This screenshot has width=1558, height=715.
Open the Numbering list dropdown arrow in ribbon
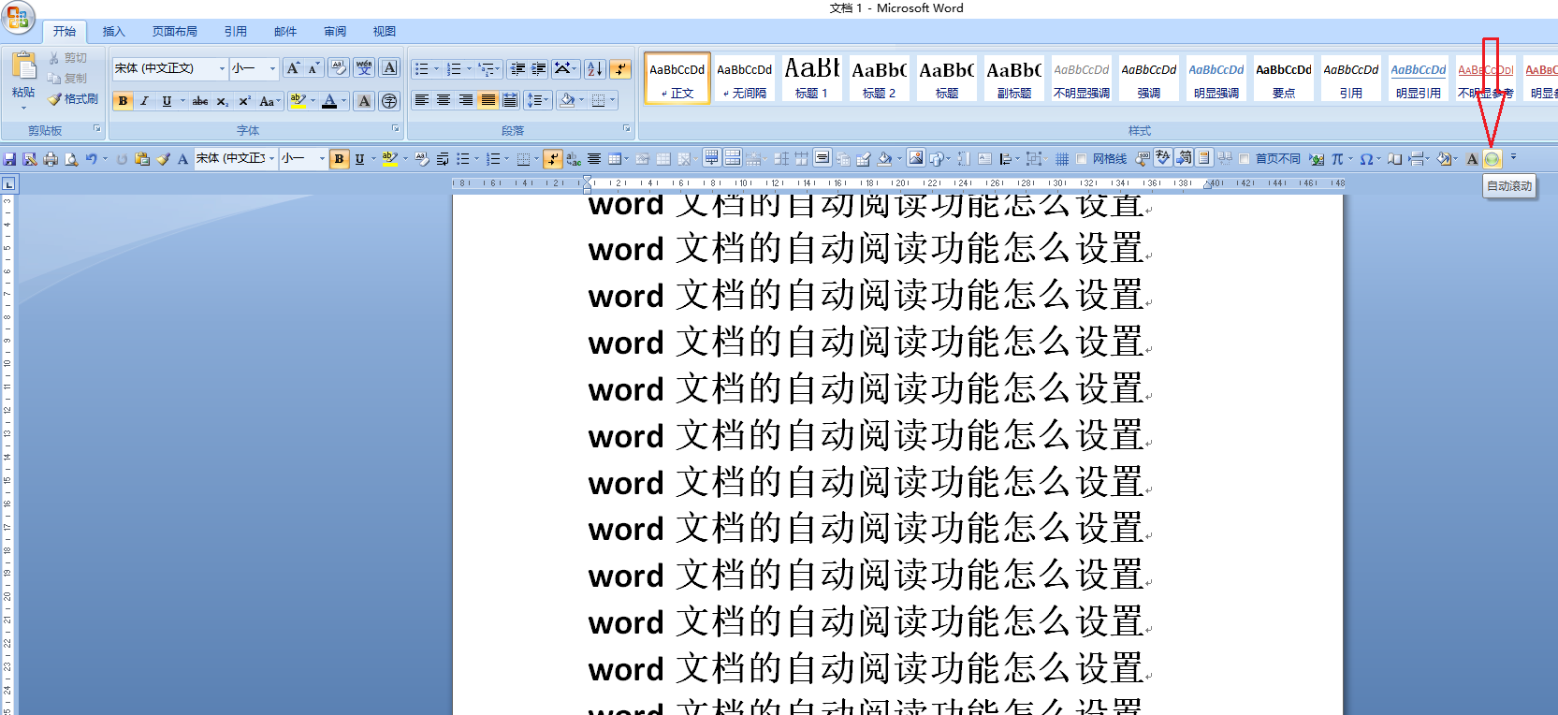(469, 69)
